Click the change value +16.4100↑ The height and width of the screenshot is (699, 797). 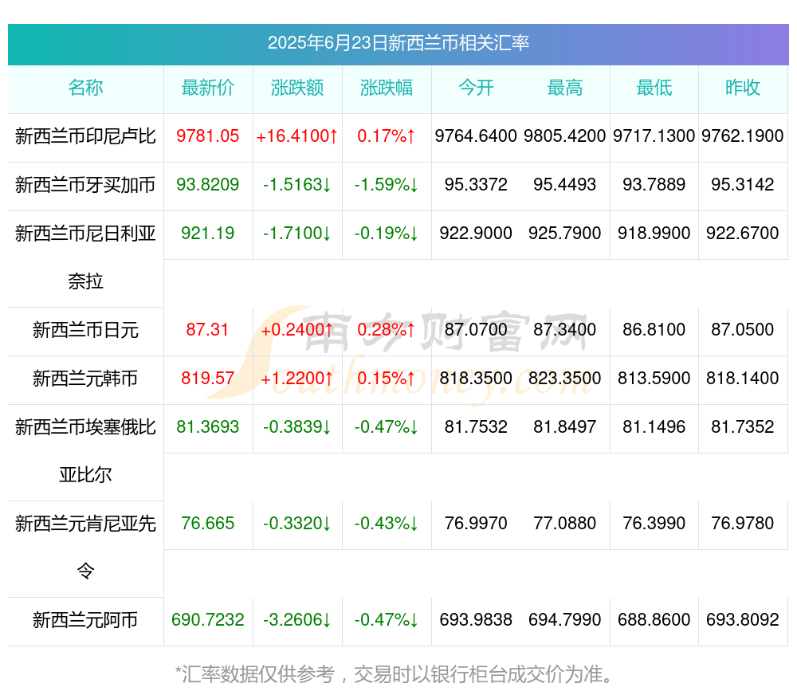coord(297,136)
